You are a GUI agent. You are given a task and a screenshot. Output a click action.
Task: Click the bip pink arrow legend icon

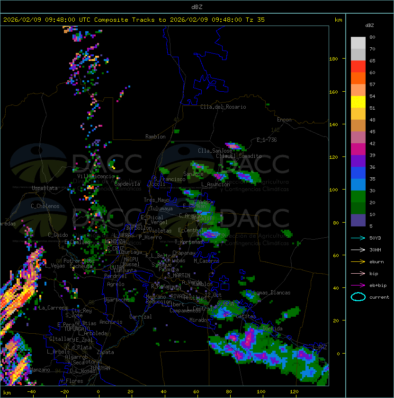[358, 273]
